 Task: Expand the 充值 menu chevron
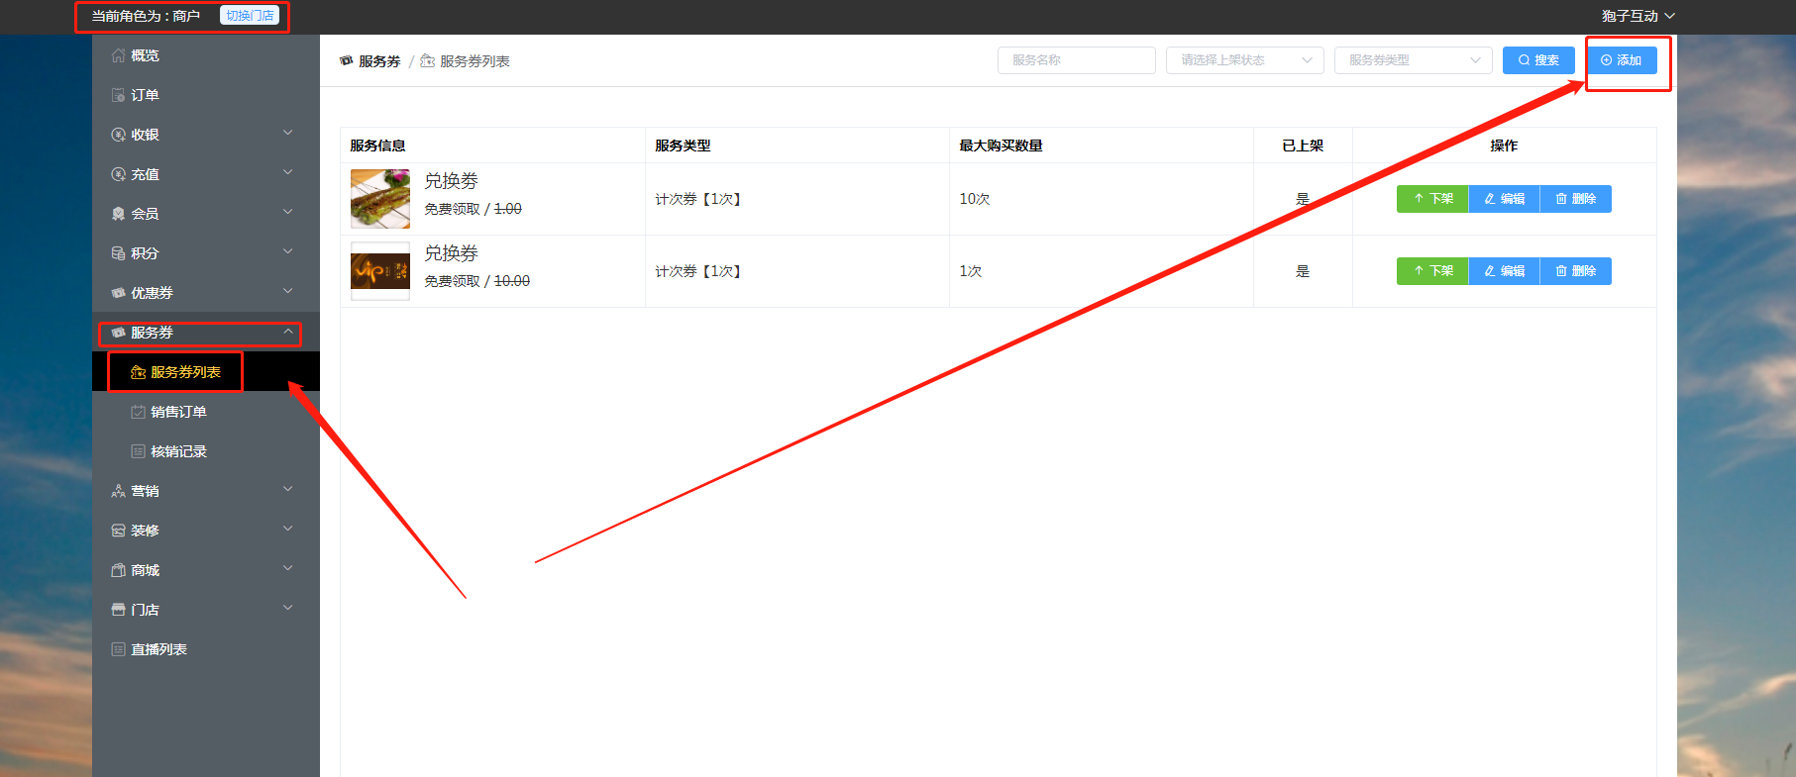(x=288, y=172)
